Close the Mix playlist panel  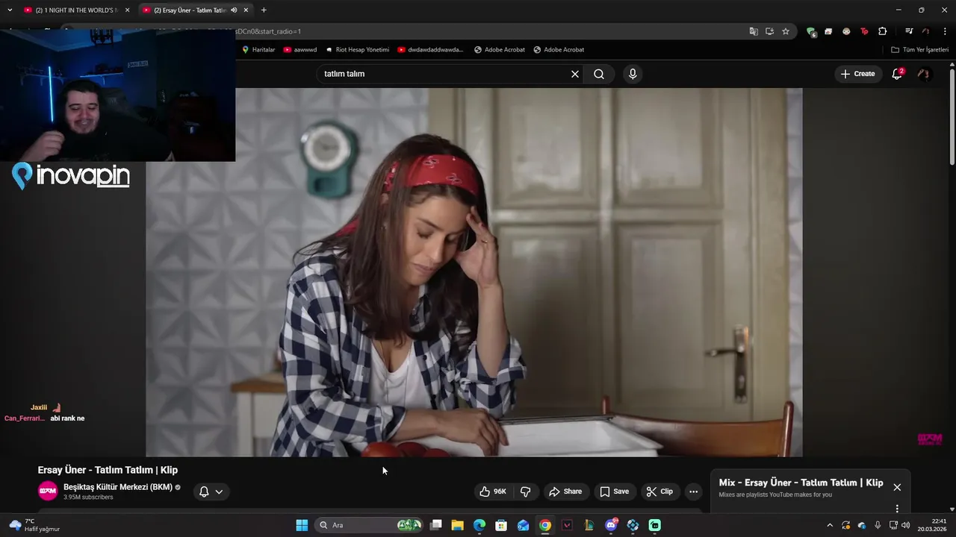pyautogui.click(x=897, y=487)
